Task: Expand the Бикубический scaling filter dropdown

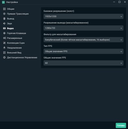Action: pyautogui.click(x=83, y=40)
